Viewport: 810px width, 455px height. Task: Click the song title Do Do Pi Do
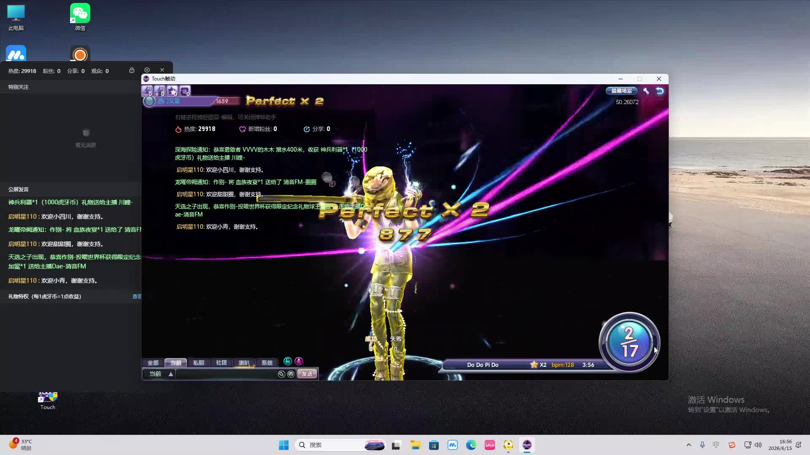tap(483, 365)
